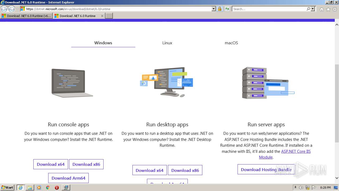Click into the Search box
The image size is (339, 191).
(x=269, y=9)
